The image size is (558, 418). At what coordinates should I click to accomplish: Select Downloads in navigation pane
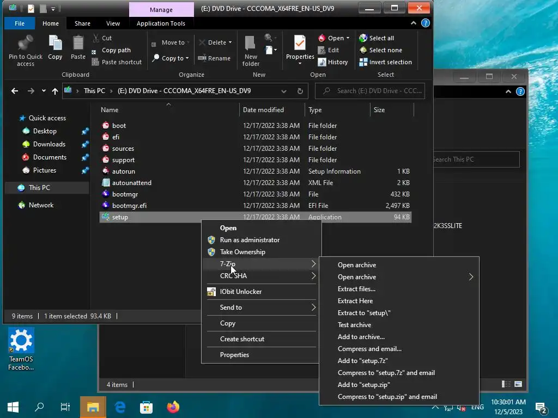tap(49, 144)
